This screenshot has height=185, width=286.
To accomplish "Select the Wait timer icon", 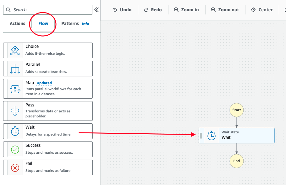I will [15, 131].
